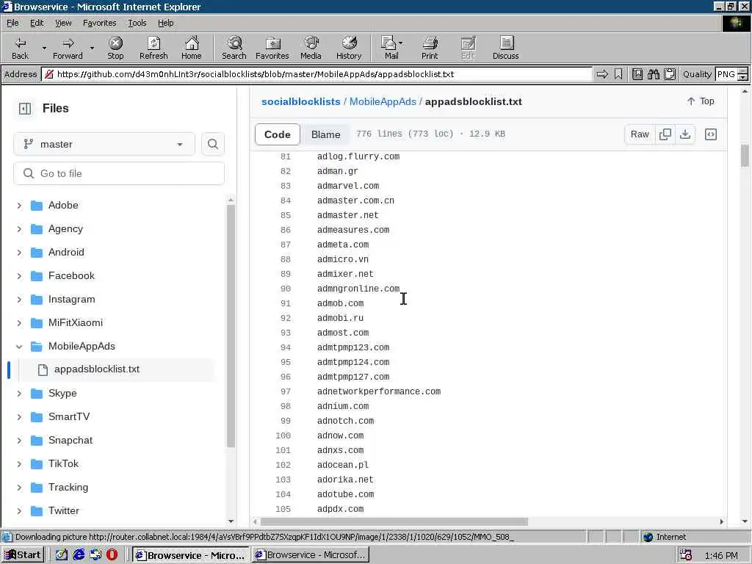The height and width of the screenshot is (564, 752).
Task: Open the Quality PNG combo box
Action: pos(731,74)
